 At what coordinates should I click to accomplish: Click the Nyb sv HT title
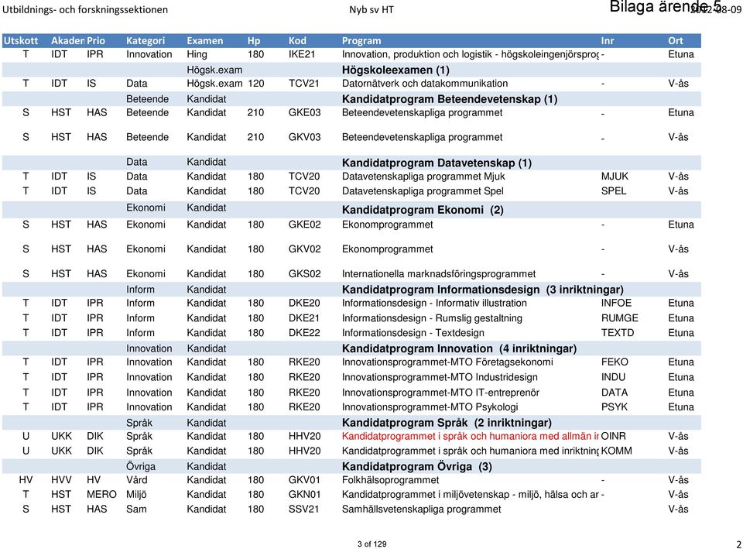371,9
